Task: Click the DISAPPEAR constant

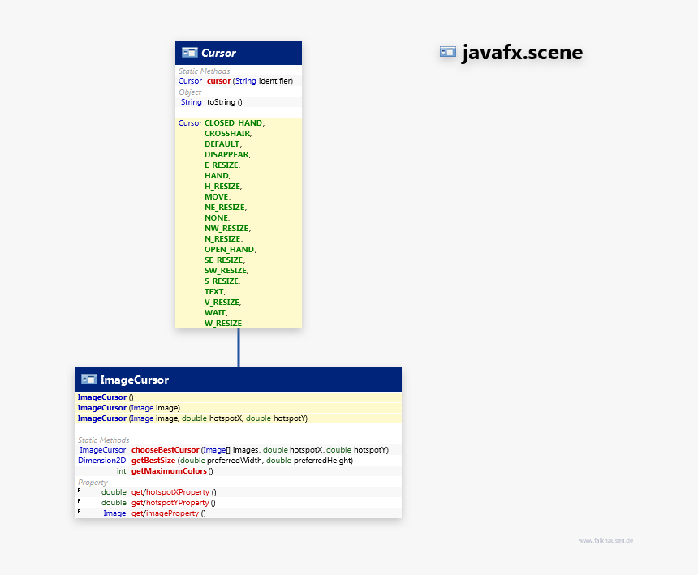Action: (x=227, y=155)
